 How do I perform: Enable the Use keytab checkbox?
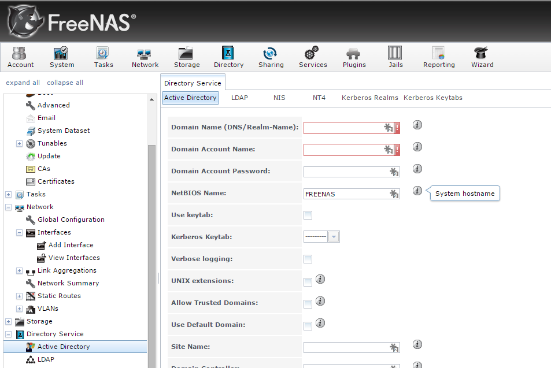pos(308,215)
